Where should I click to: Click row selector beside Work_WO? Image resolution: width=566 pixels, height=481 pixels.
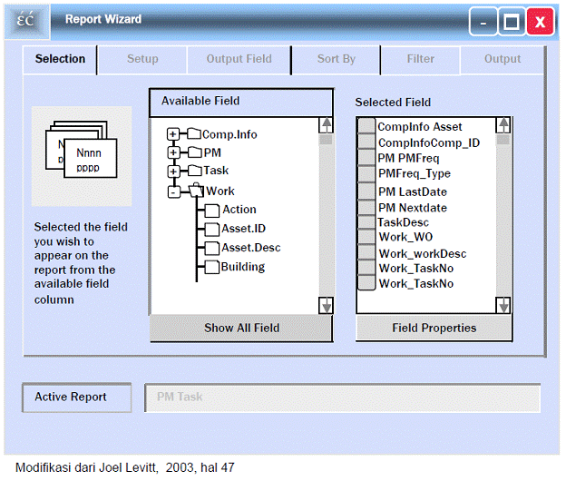click(x=366, y=237)
